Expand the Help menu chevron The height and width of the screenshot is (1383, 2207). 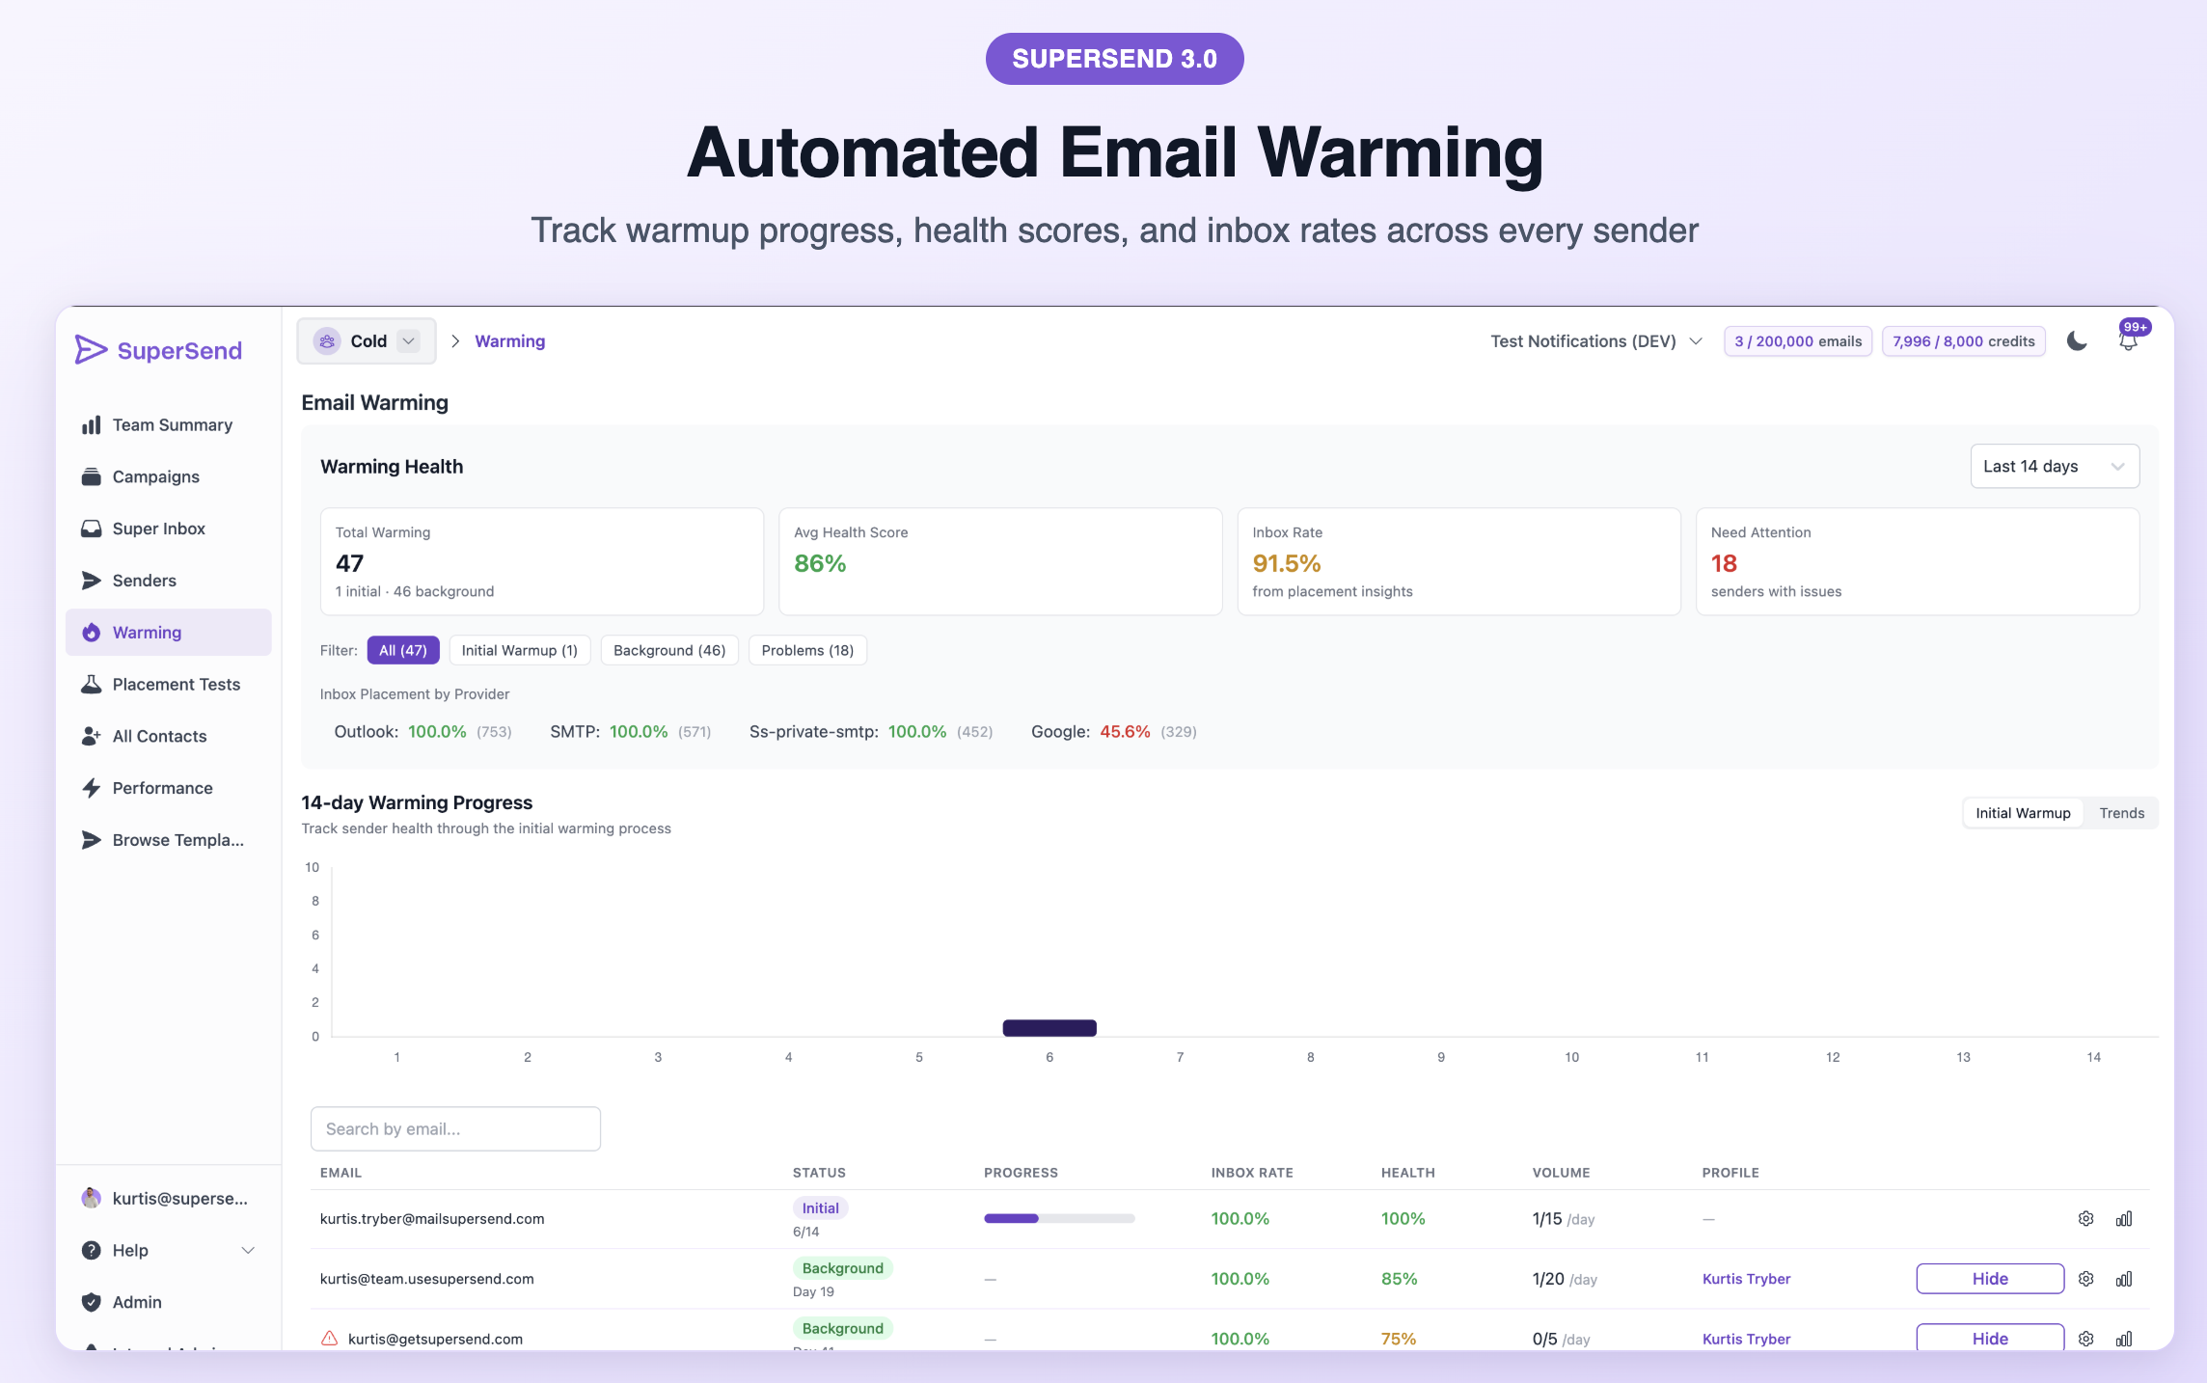[x=248, y=1250]
